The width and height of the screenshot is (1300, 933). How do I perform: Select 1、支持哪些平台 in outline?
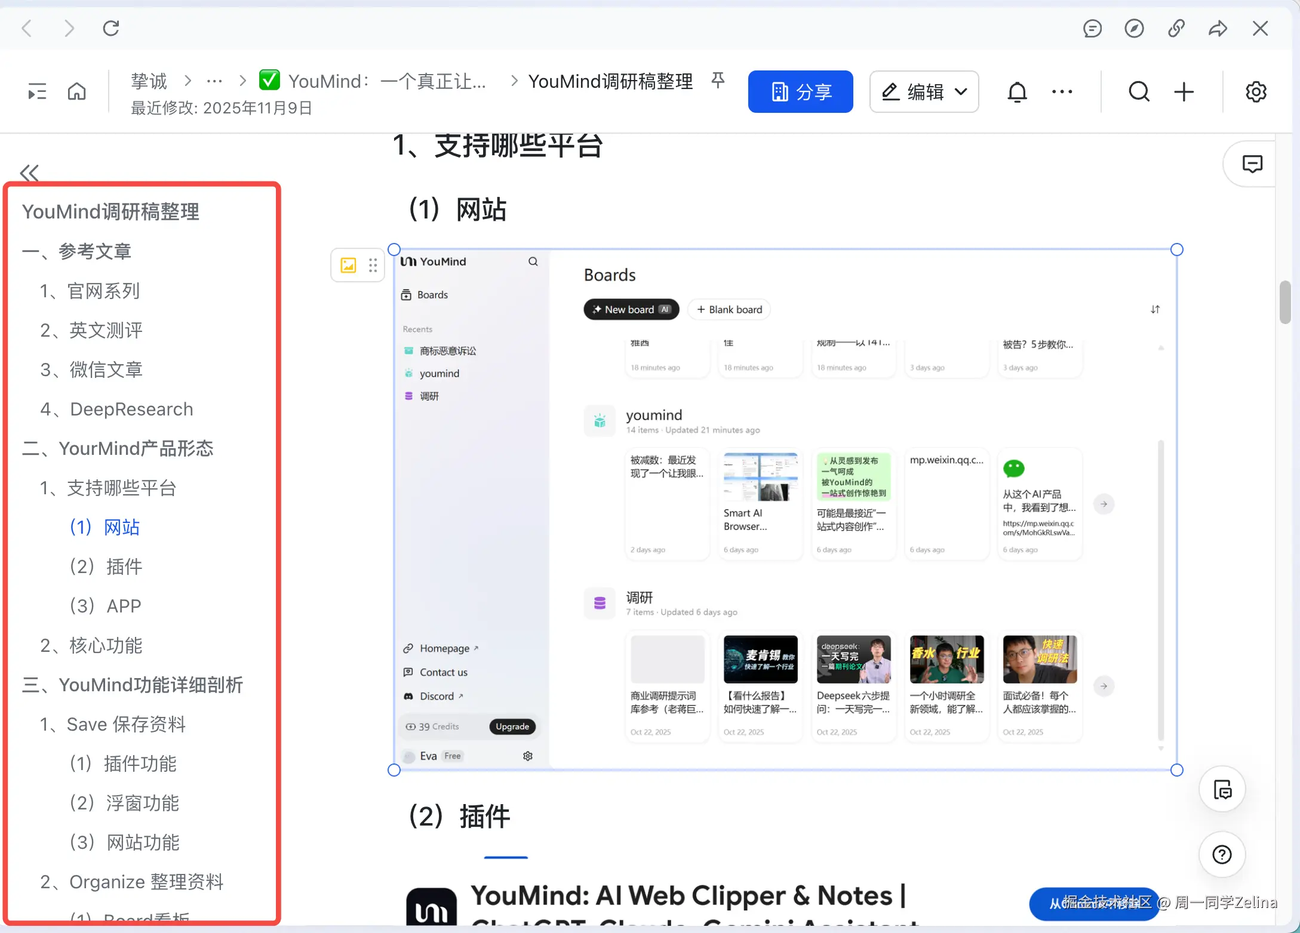(108, 488)
